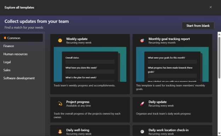Select the Daily update template title
The width and height of the screenshot is (221, 136).
click(158, 102)
